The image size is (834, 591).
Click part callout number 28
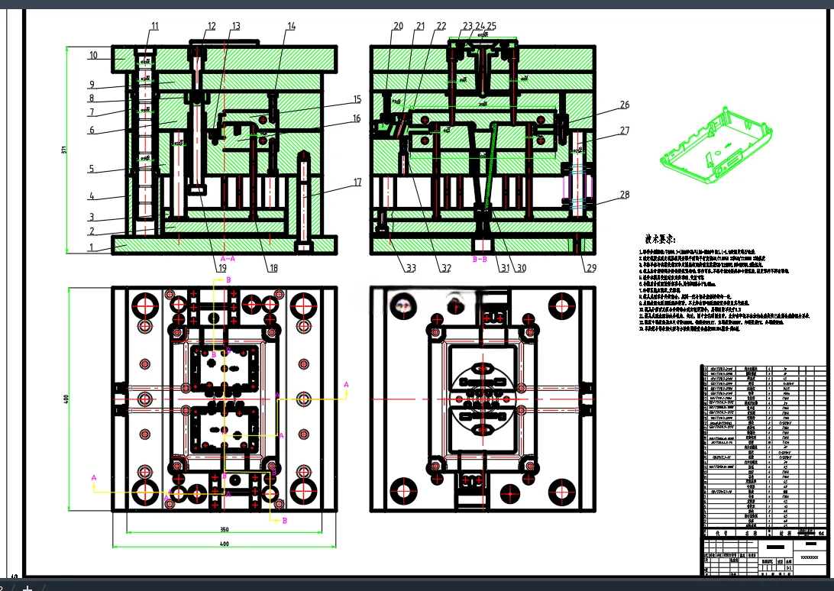point(625,195)
